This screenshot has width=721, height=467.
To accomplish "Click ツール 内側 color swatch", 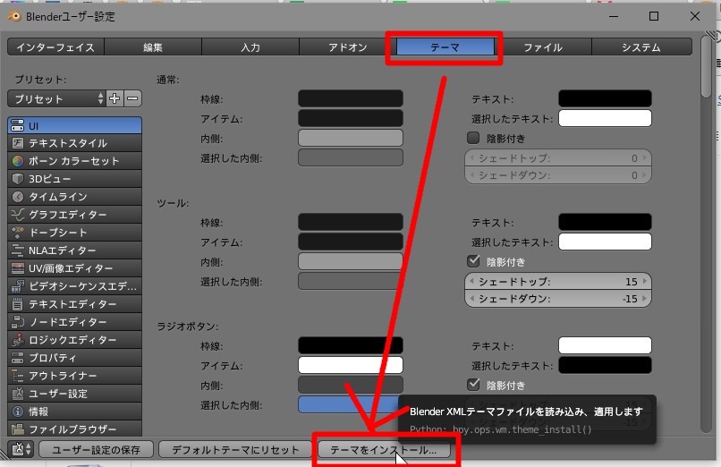I will coord(351,261).
